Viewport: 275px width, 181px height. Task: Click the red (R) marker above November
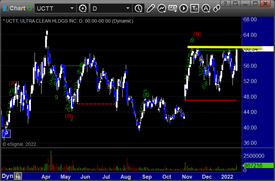[x=198, y=34]
